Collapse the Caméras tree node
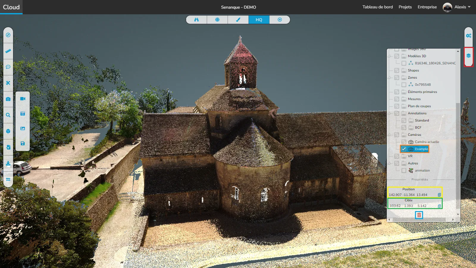 tap(389, 135)
